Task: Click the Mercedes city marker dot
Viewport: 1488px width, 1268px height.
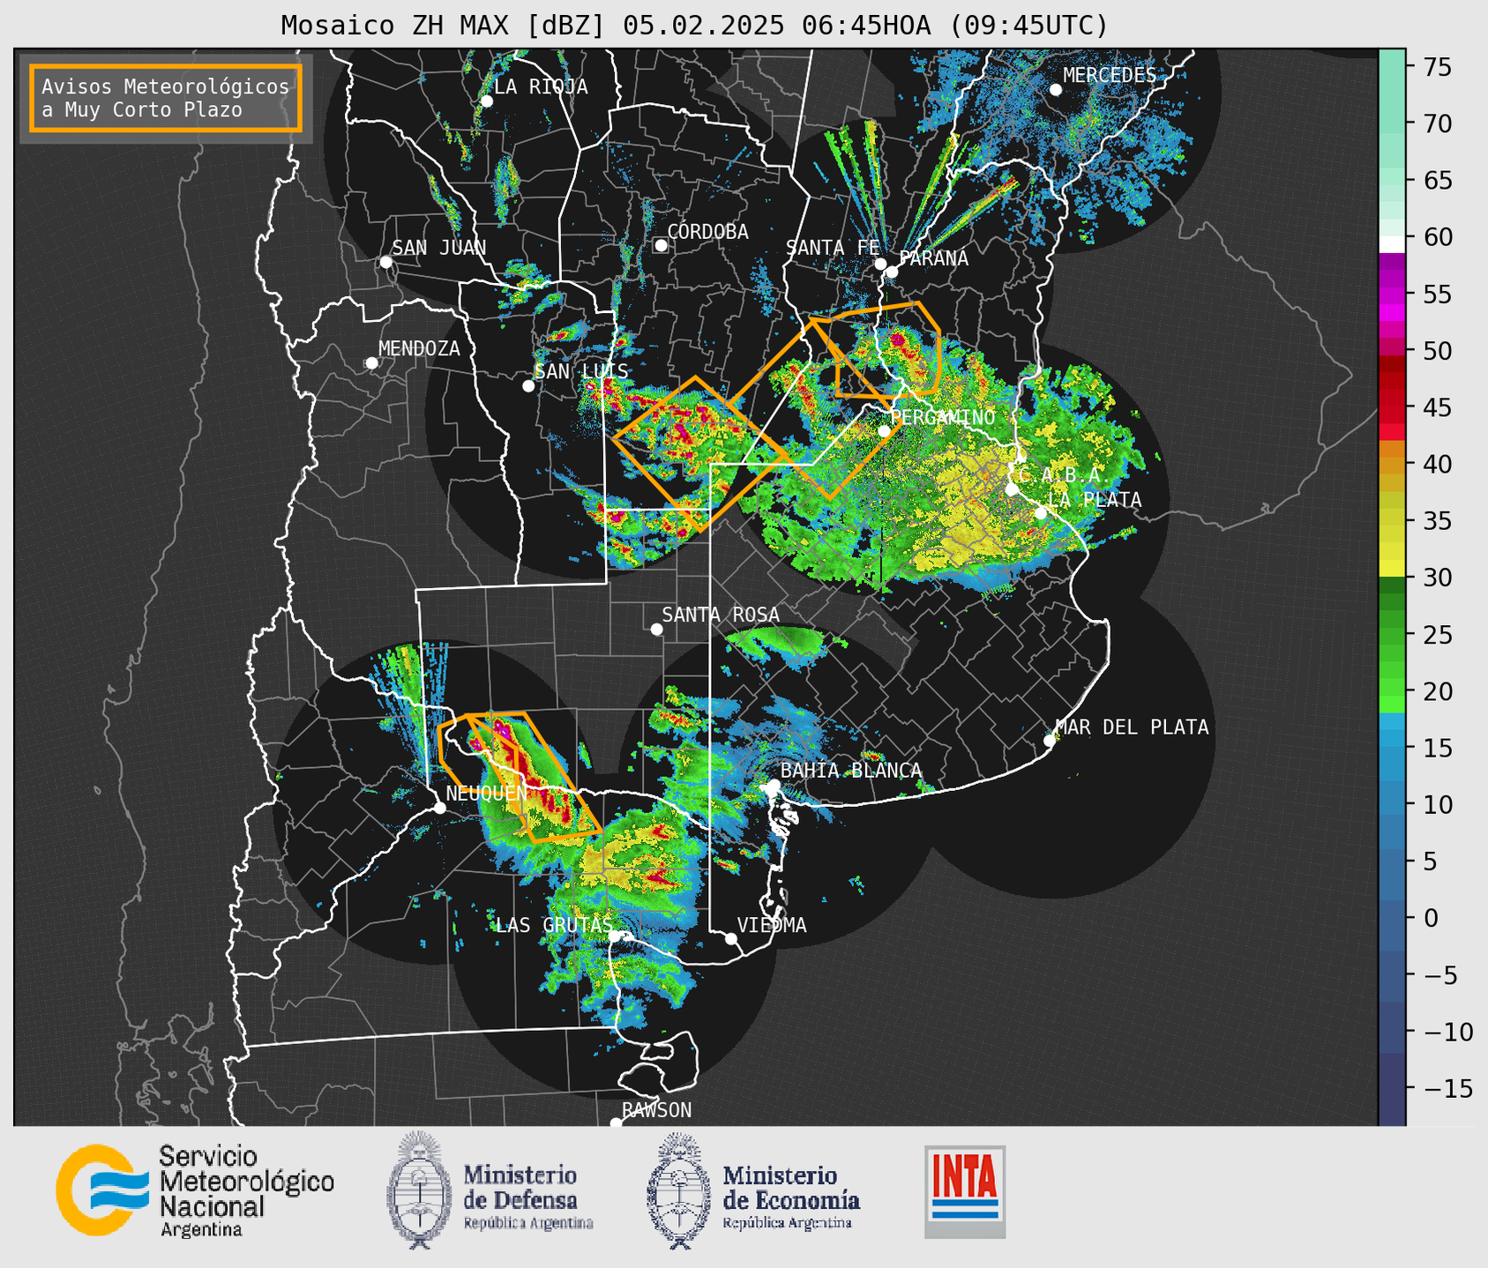Action: click(x=1056, y=90)
